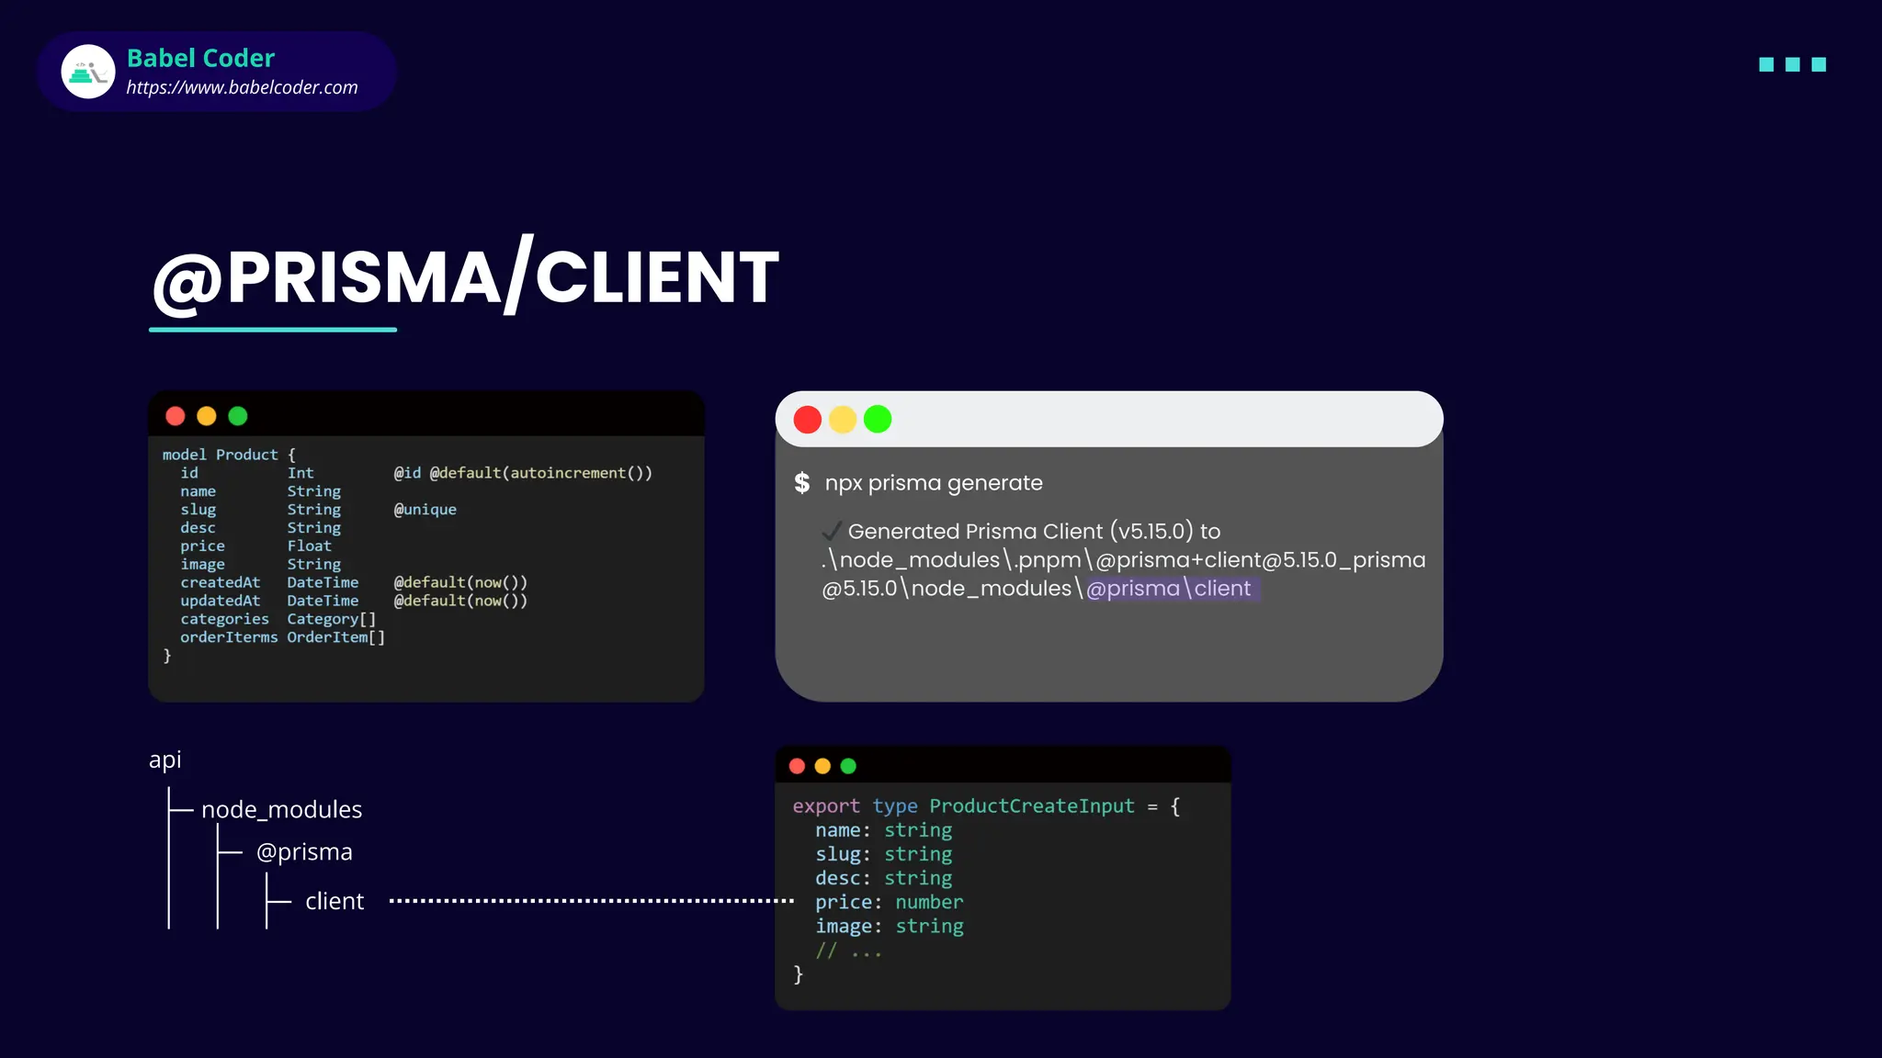The width and height of the screenshot is (1882, 1058).
Task: Click the Category[] type
Action: pyautogui.click(x=332, y=619)
